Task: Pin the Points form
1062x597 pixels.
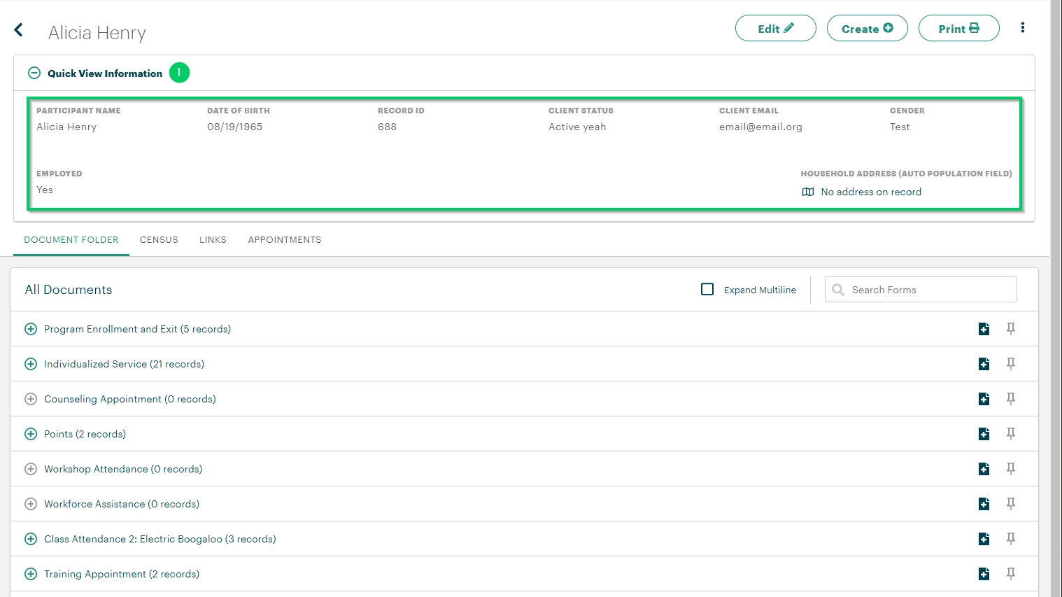Action: click(x=1011, y=433)
